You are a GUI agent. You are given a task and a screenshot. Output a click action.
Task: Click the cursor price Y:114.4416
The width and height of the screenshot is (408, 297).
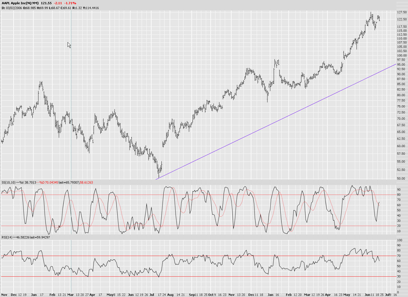[x=91, y=8]
